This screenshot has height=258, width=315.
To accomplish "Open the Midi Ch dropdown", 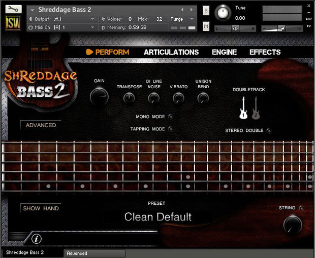I will [61, 27].
